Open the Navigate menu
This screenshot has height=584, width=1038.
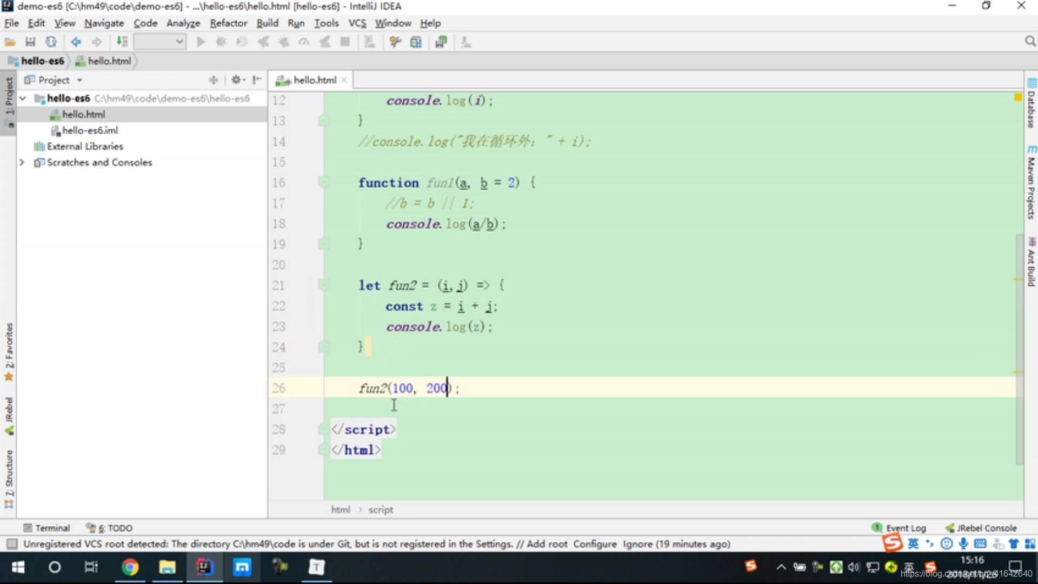coord(104,23)
